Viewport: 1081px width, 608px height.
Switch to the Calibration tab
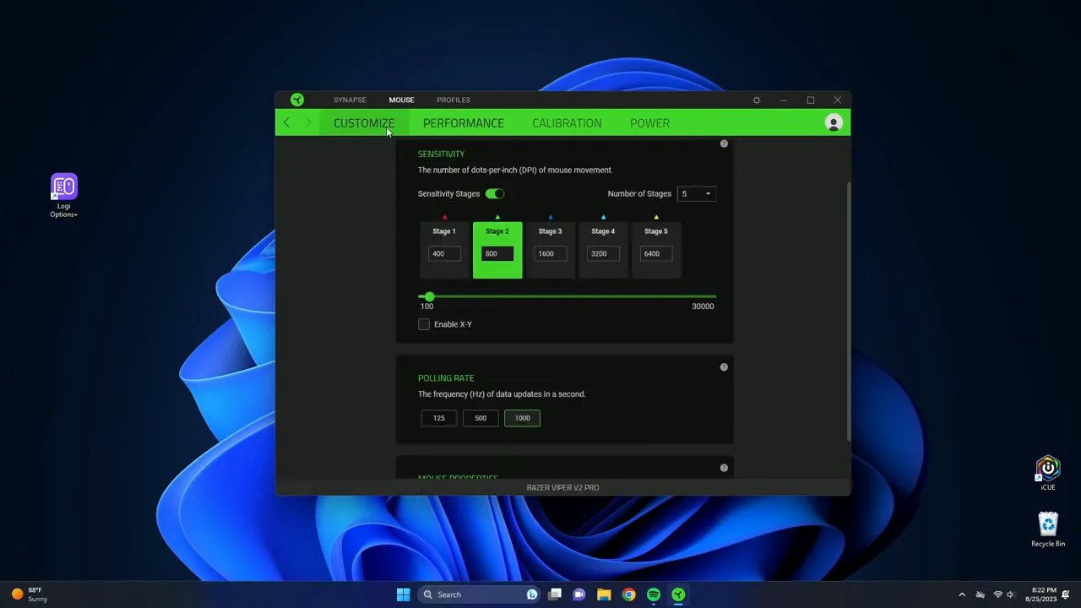pos(567,122)
